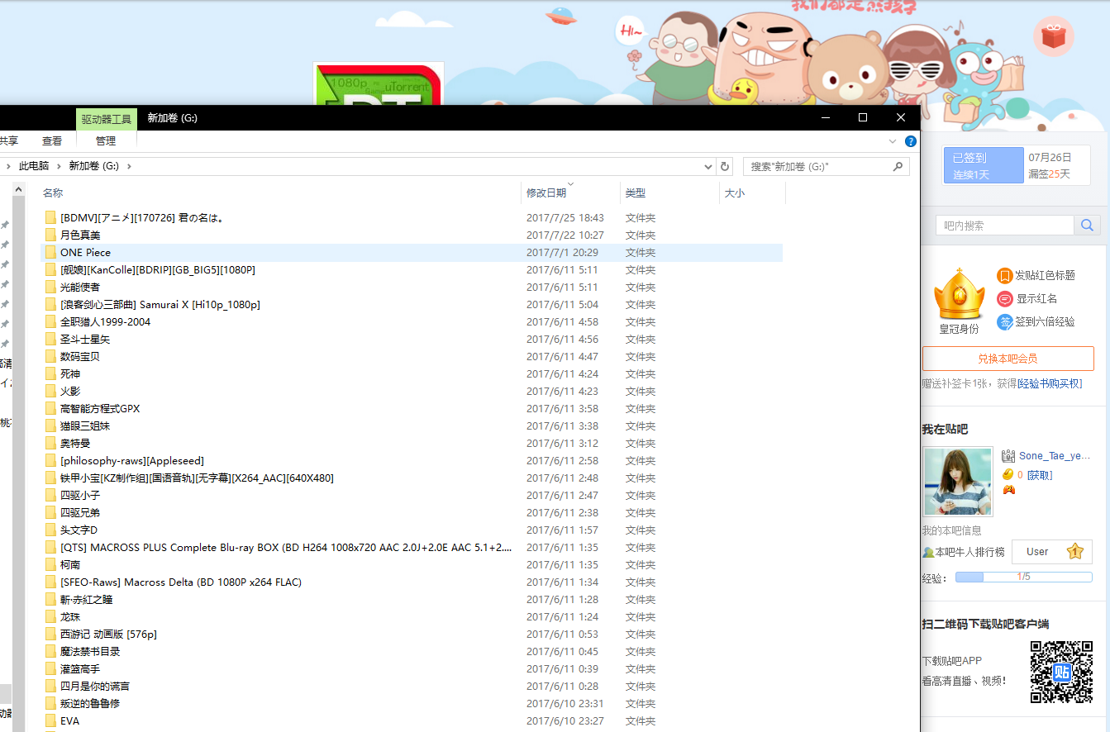This screenshot has width=1110, height=732.
Task: Open the 查看 ribbon tab
Action: [x=52, y=141]
